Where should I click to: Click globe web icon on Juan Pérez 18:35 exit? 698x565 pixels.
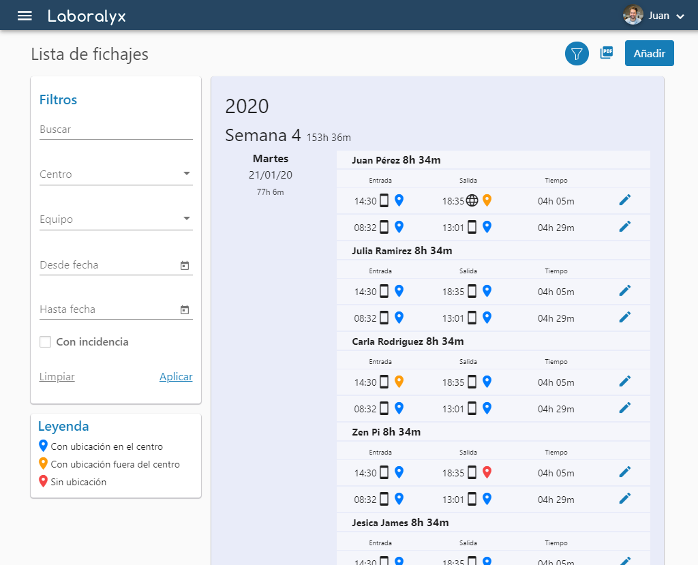coord(472,201)
